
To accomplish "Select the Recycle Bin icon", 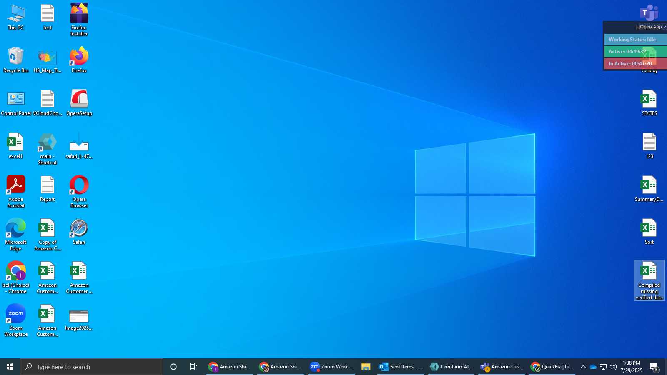I will 16,60.
